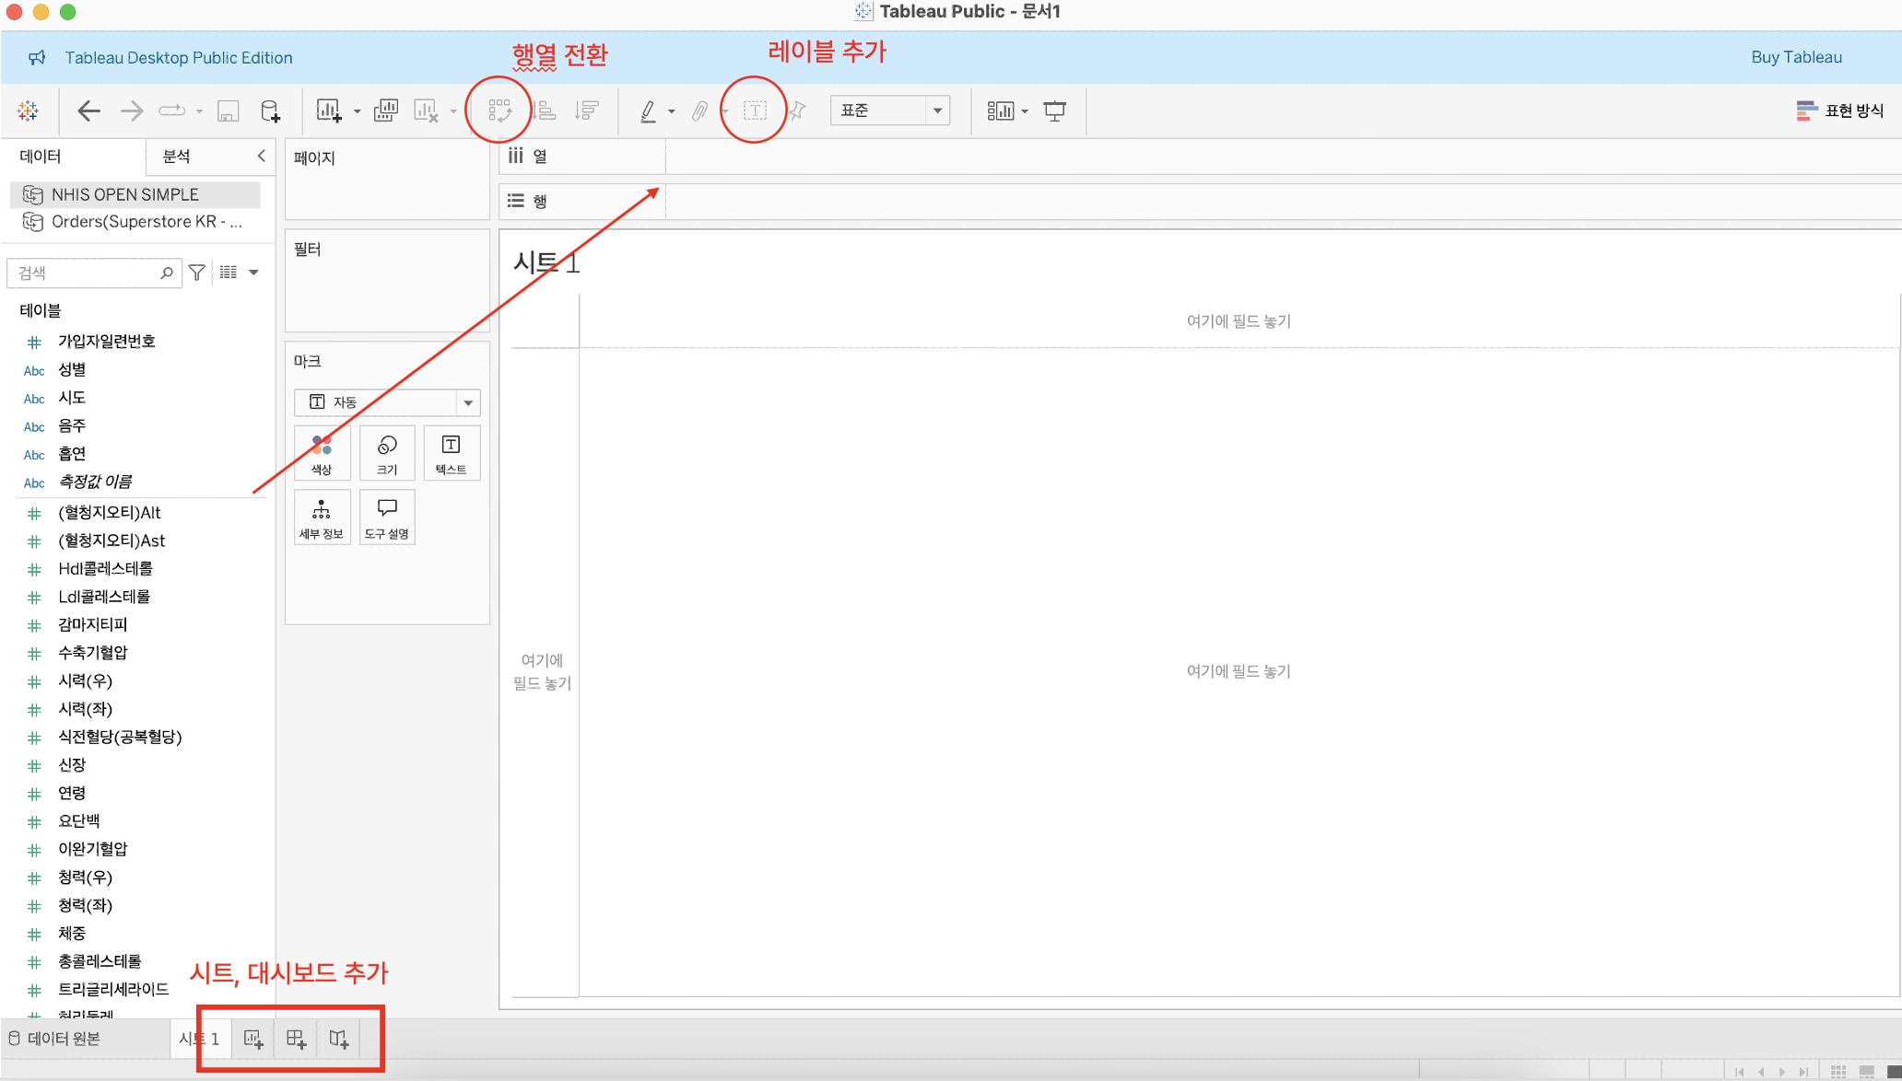This screenshot has height=1081, width=1902.
Task: Click the Group members paperclip icon
Action: pyautogui.click(x=700, y=111)
